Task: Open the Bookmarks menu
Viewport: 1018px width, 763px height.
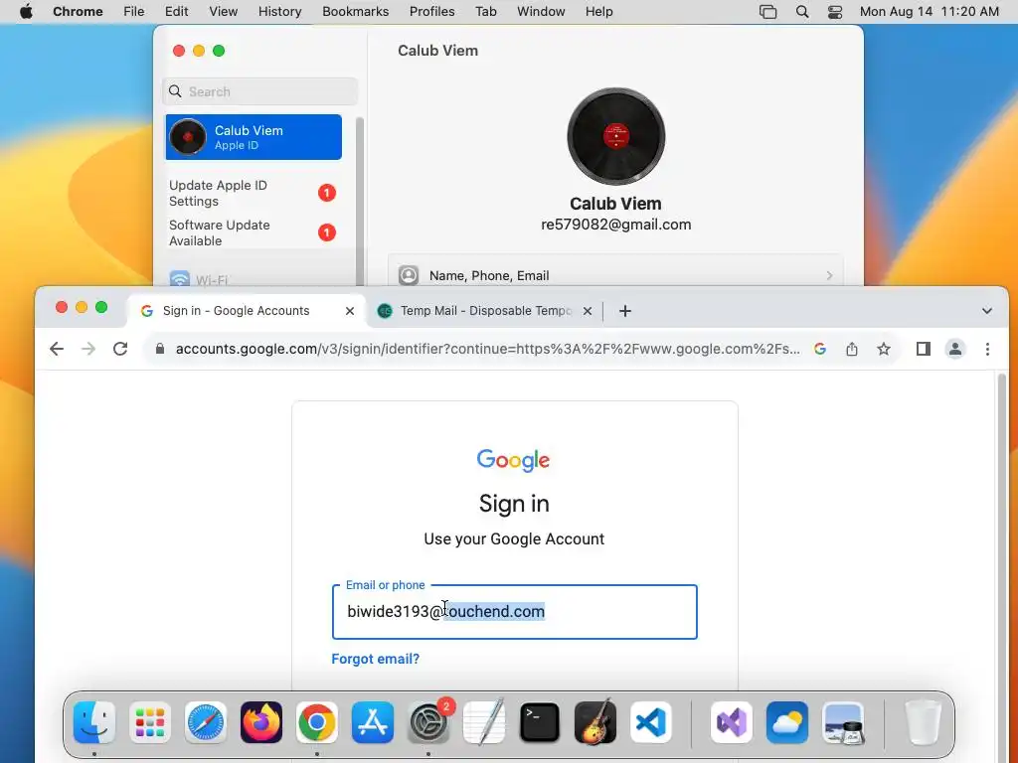Action: (355, 12)
